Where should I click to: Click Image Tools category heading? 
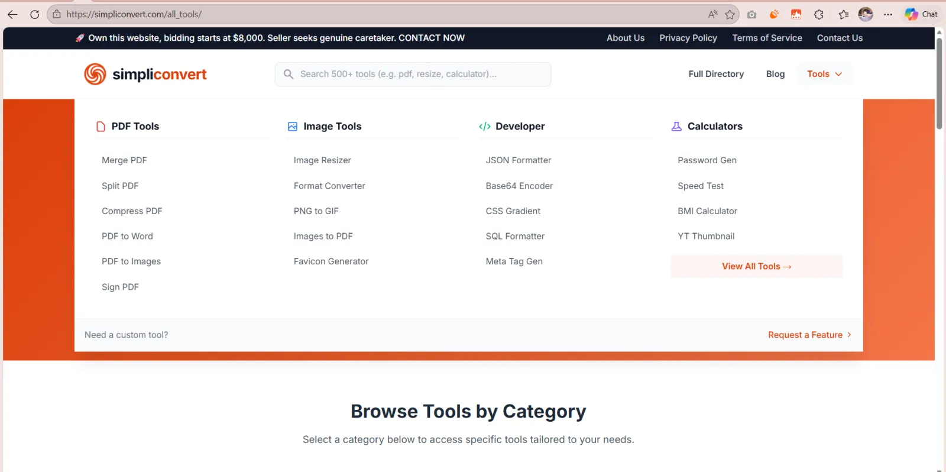[332, 127]
